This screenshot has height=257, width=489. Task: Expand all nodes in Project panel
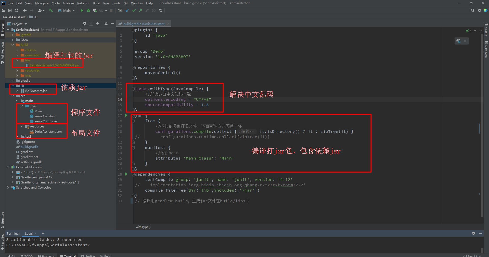pyautogui.click(x=91, y=24)
